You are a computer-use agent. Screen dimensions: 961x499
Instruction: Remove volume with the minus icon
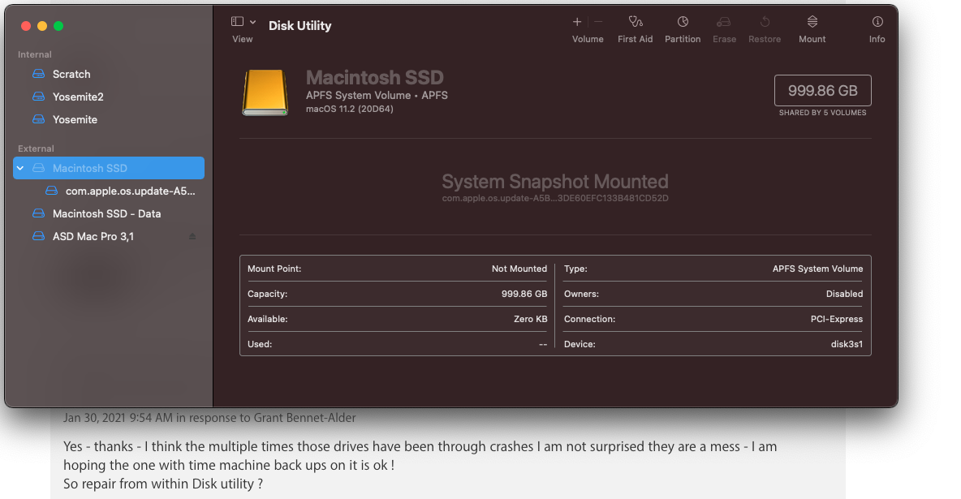[598, 21]
